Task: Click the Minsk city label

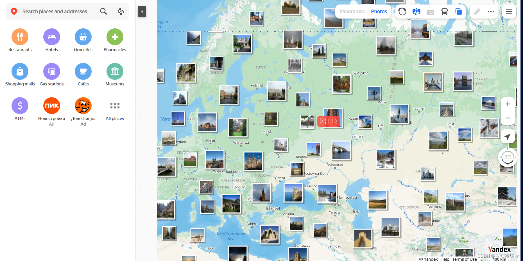Action: coord(267,131)
